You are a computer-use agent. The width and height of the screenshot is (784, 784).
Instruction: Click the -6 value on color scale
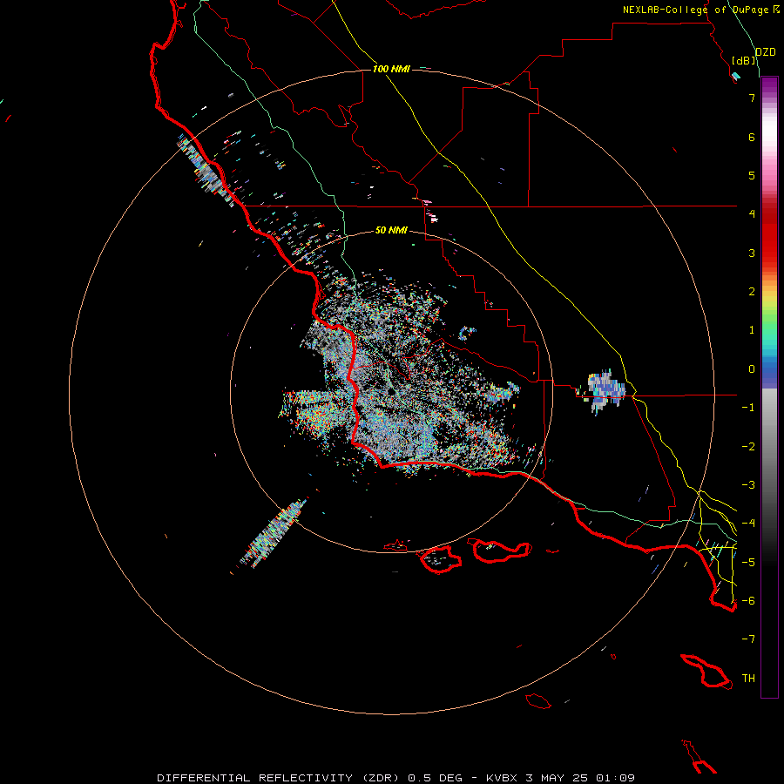click(748, 601)
